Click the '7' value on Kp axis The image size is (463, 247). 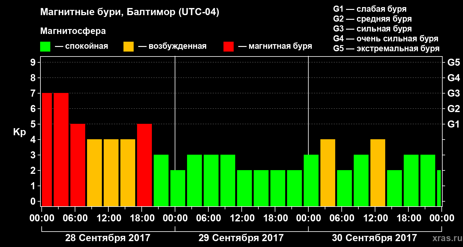tap(34, 93)
